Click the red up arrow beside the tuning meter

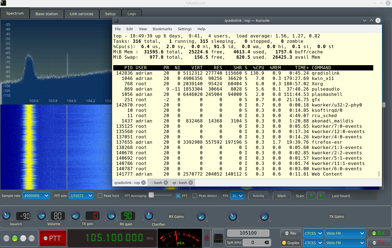207,238
